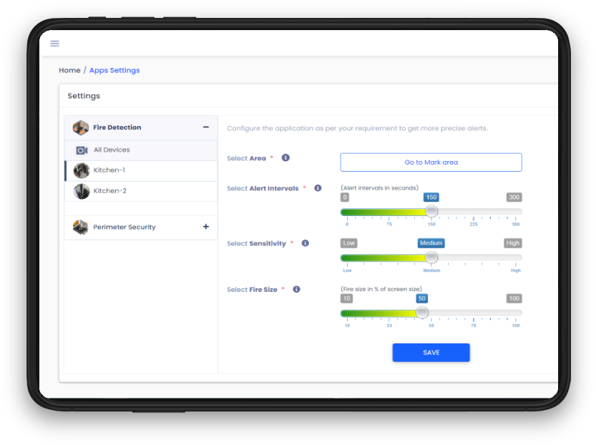Show info for Select Area
The height and width of the screenshot is (445, 596).
point(285,157)
